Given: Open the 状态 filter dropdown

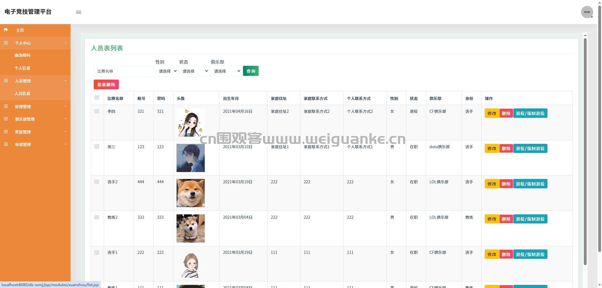Looking at the screenshot, I should 194,71.
